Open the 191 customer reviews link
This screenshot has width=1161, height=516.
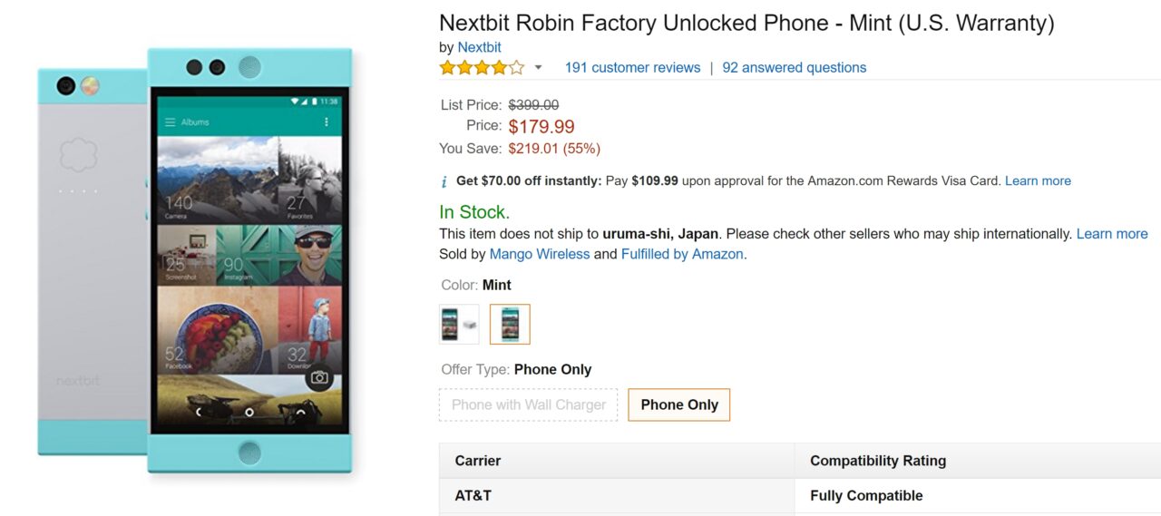point(632,68)
